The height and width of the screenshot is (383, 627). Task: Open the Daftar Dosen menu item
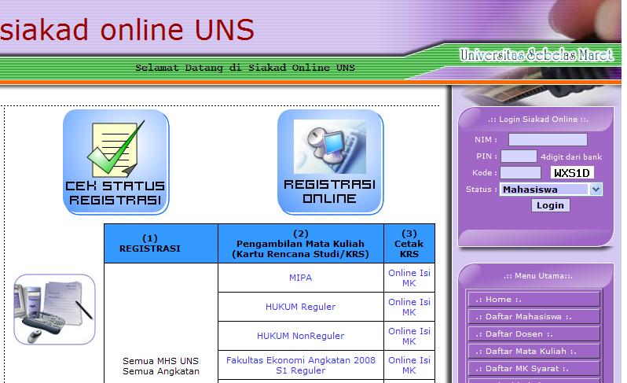pos(534,333)
